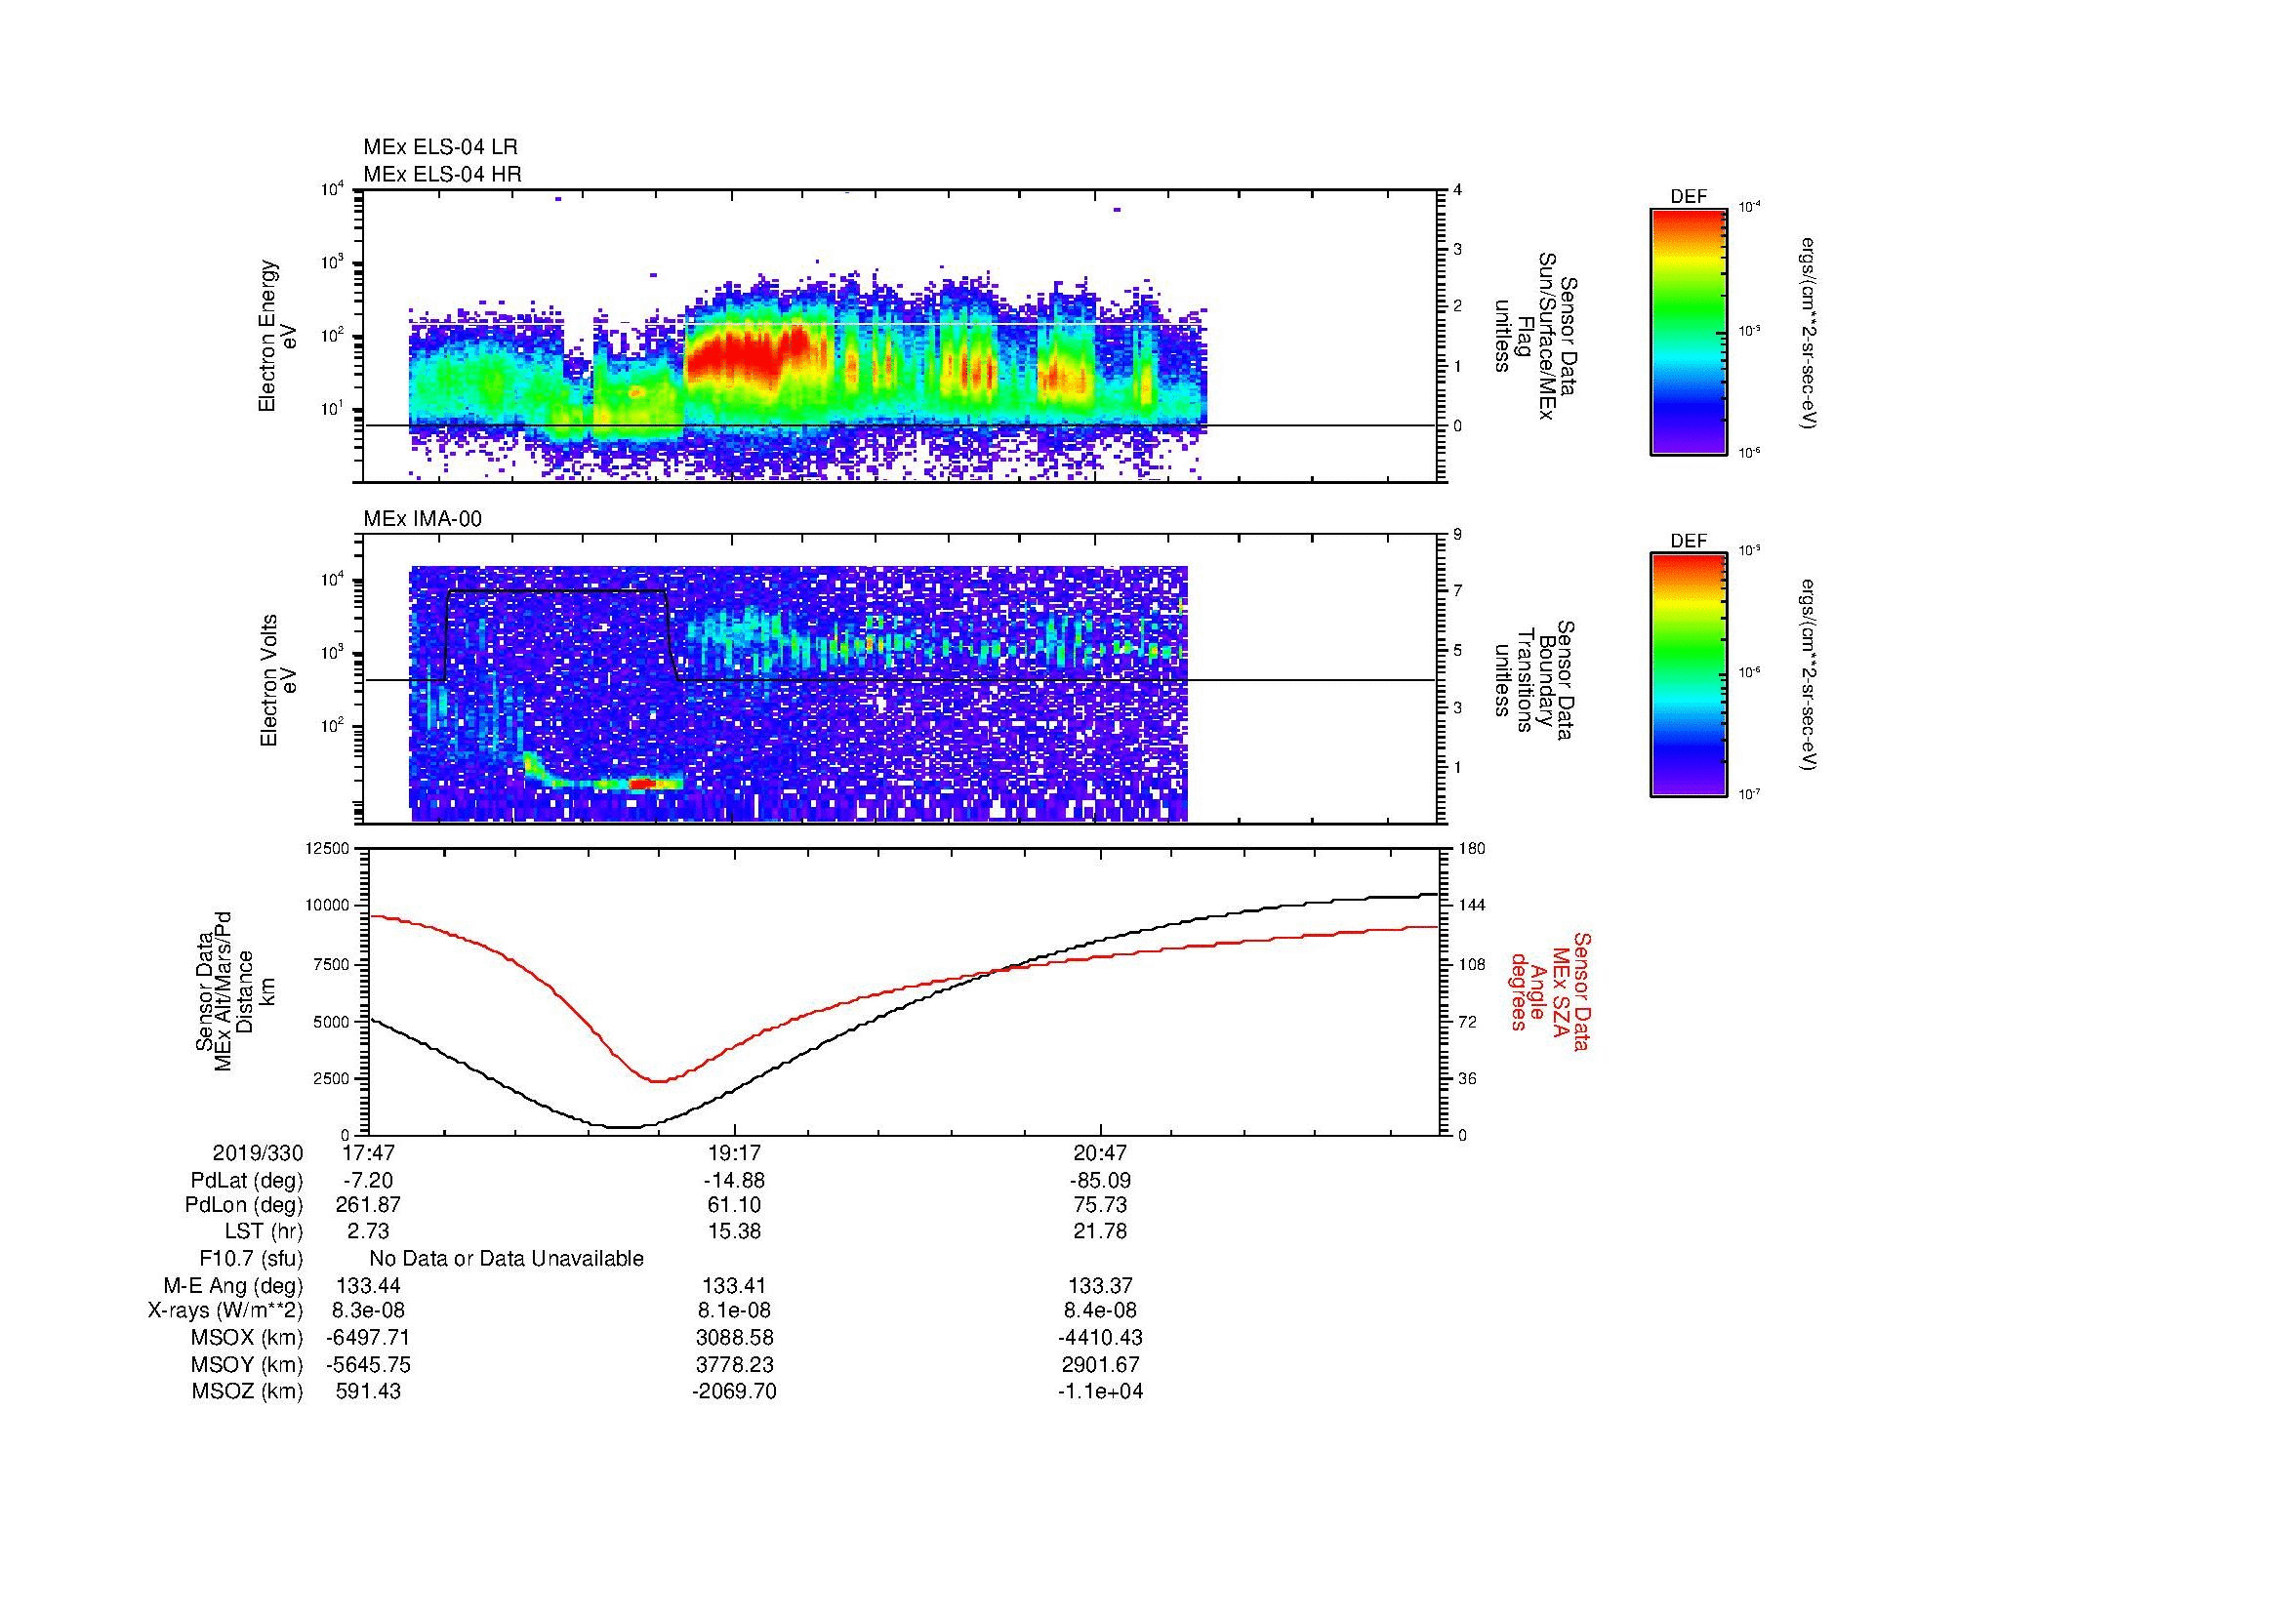2283x1613 pixels.
Task: Click the M-E Ang value 133.37
Action: [1101, 1286]
